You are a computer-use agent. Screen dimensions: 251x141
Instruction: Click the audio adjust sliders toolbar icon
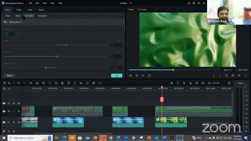tap(87, 83)
